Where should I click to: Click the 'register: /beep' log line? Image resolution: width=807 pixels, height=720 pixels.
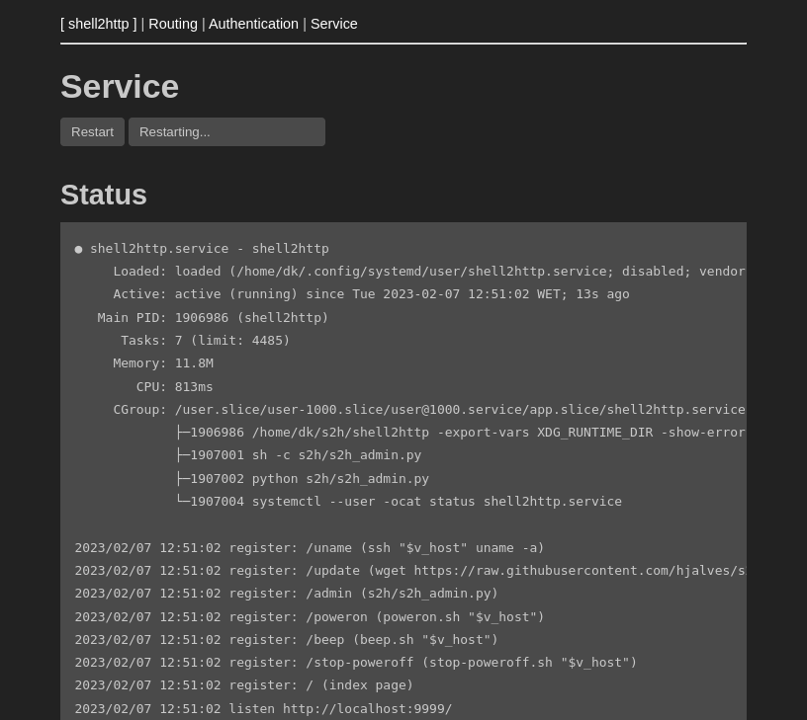coord(286,640)
